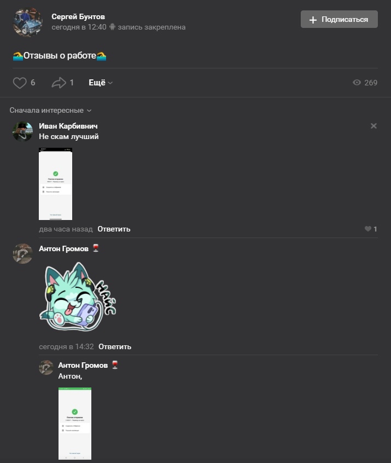This screenshot has height=463, width=391.
Task: Hide Иван Карбивнич's comment with the X
Action: pyautogui.click(x=374, y=126)
